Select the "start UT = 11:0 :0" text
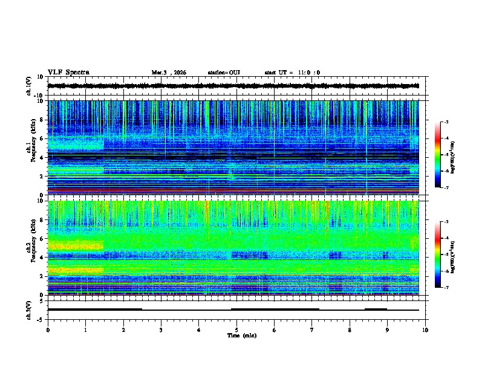The image size is (479, 370). click(x=292, y=73)
